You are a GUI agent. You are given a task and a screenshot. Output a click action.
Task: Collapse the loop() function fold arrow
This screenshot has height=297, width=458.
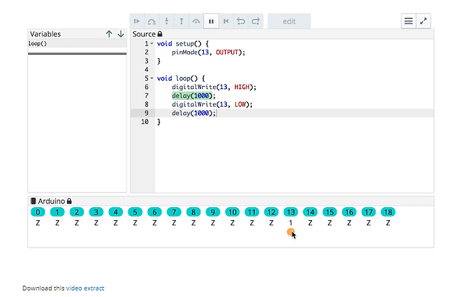tap(152, 78)
